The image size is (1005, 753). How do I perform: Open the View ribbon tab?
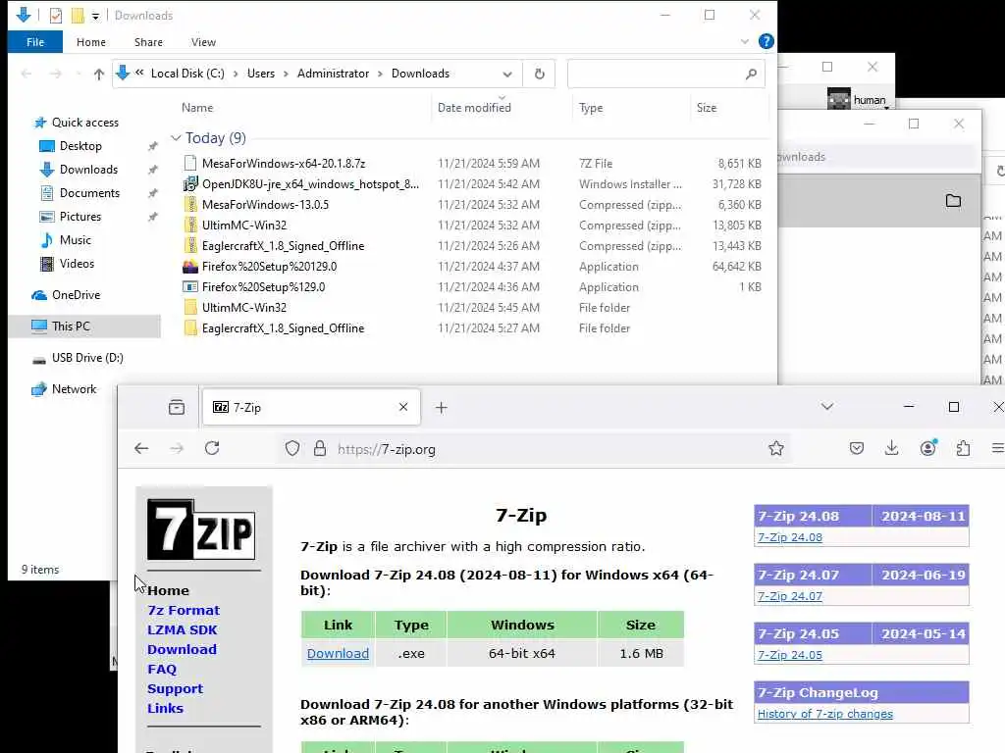(203, 41)
